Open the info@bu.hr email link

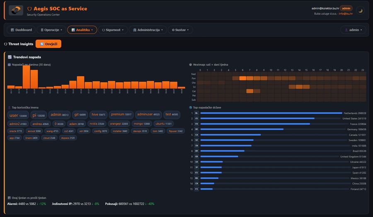coord(346,14)
